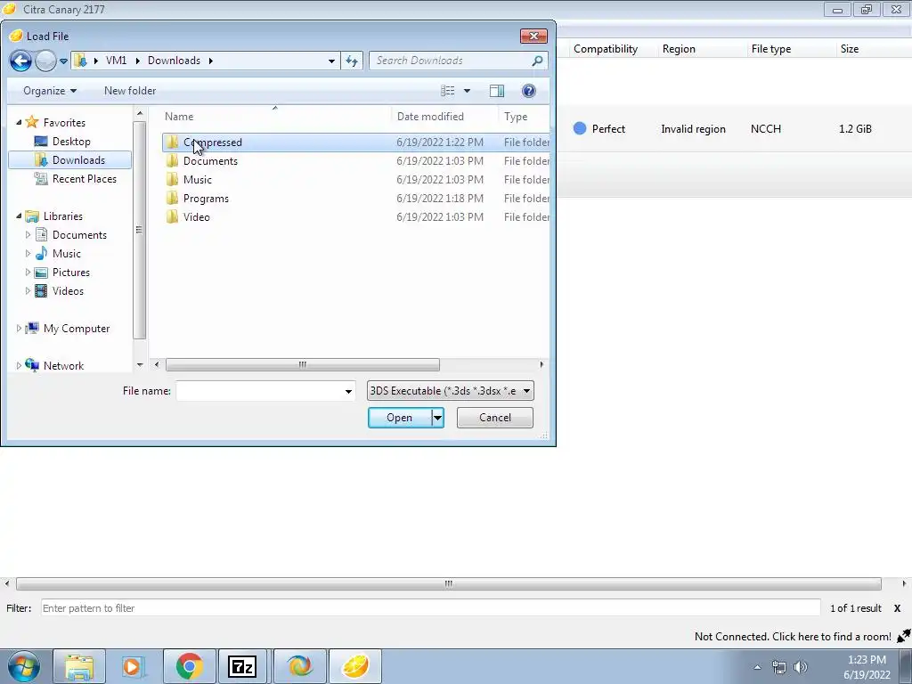Screen dimensions: 912x684
Task: Sort Citra list by Compatibility
Action: click(606, 49)
